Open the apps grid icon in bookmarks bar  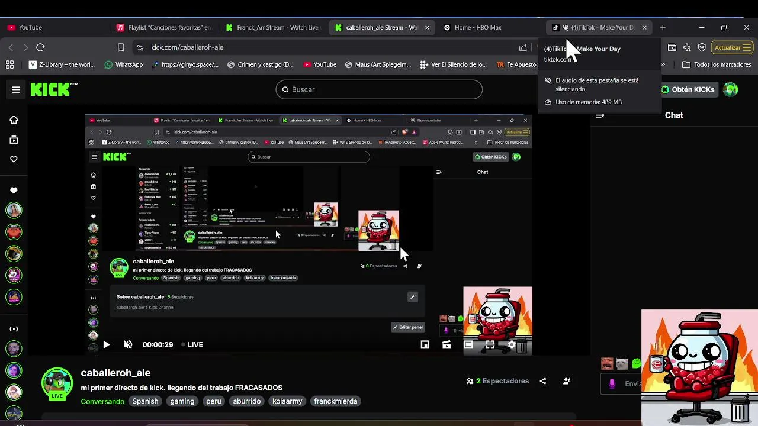coord(10,64)
